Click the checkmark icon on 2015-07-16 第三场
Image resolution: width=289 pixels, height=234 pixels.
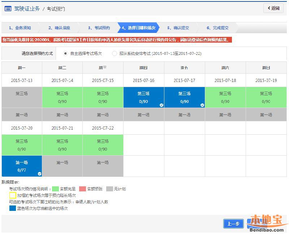point(161,105)
